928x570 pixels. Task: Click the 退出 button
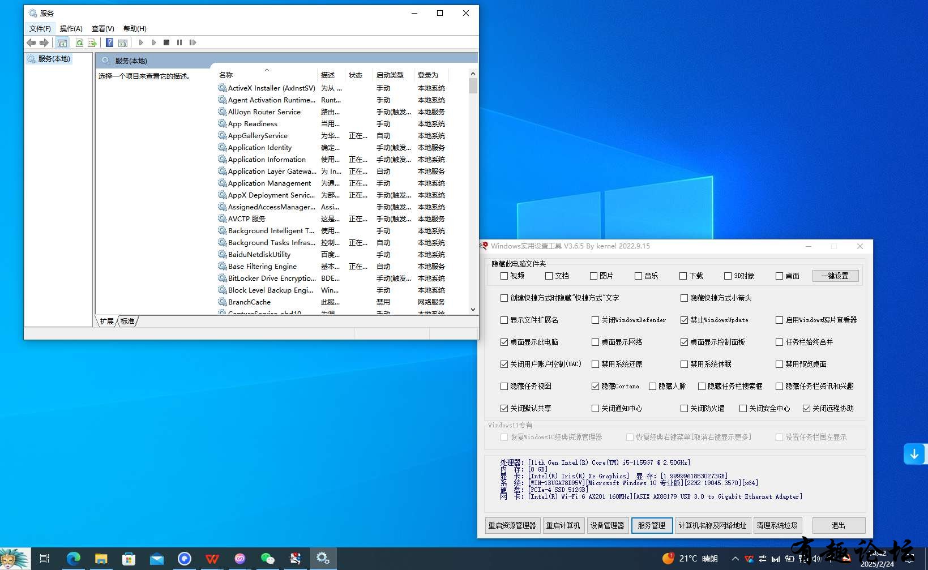click(839, 525)
